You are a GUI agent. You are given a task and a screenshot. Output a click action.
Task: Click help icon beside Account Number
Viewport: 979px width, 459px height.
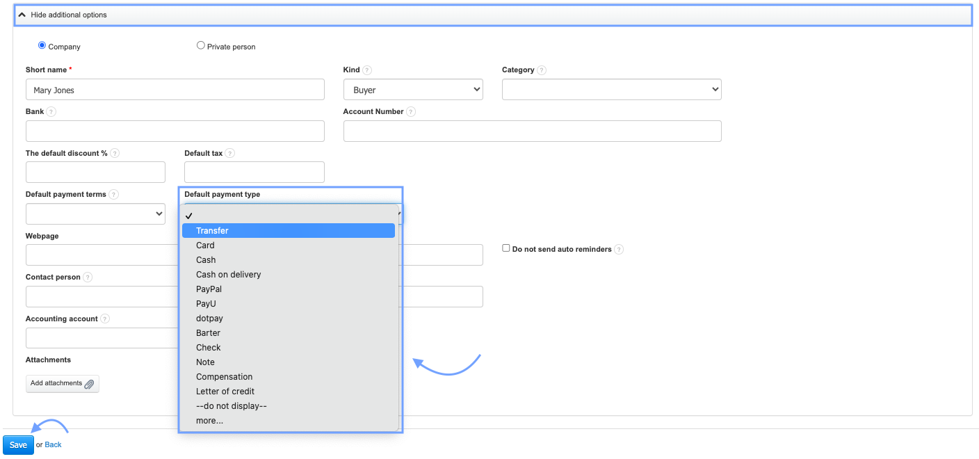(x=411, y=112)
